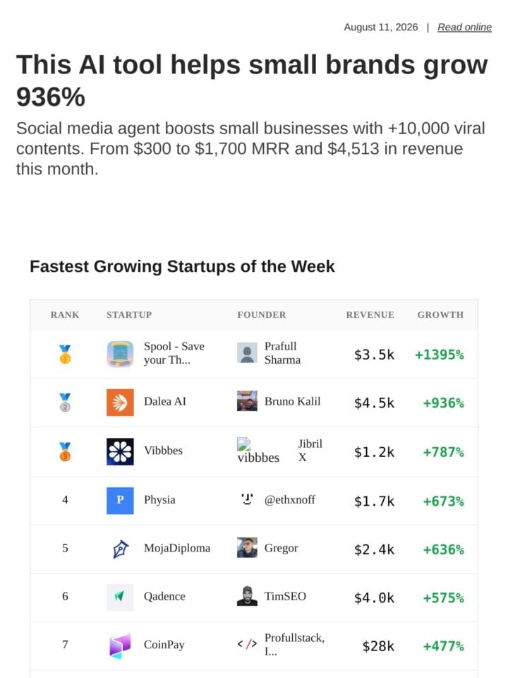Viewport: 508px width, 678px height.
Task: Click Gregor's profile photo
Action: coord(247,547)
